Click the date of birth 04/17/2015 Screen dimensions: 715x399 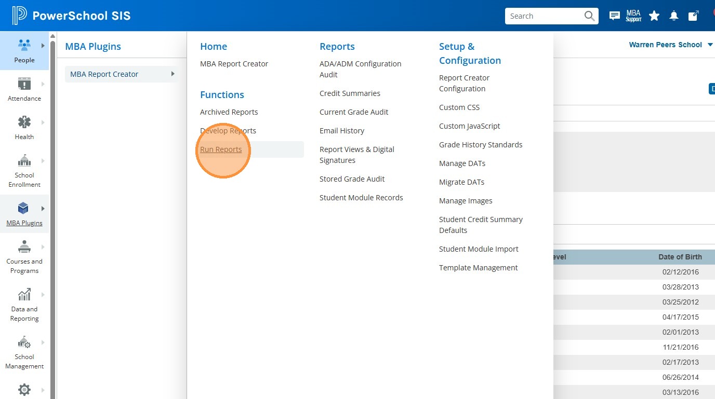pyautogui.click(x=680, y=317)
